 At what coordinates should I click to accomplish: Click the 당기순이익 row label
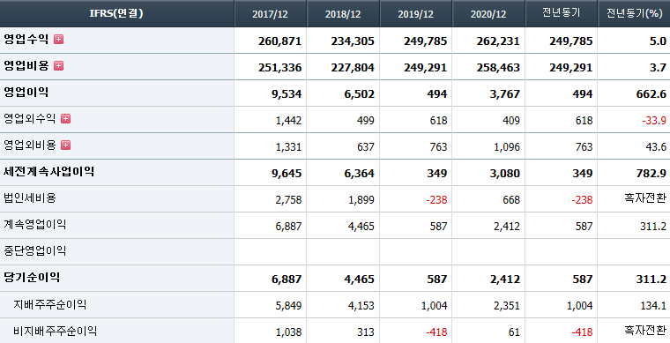click(x=32, y=278)
